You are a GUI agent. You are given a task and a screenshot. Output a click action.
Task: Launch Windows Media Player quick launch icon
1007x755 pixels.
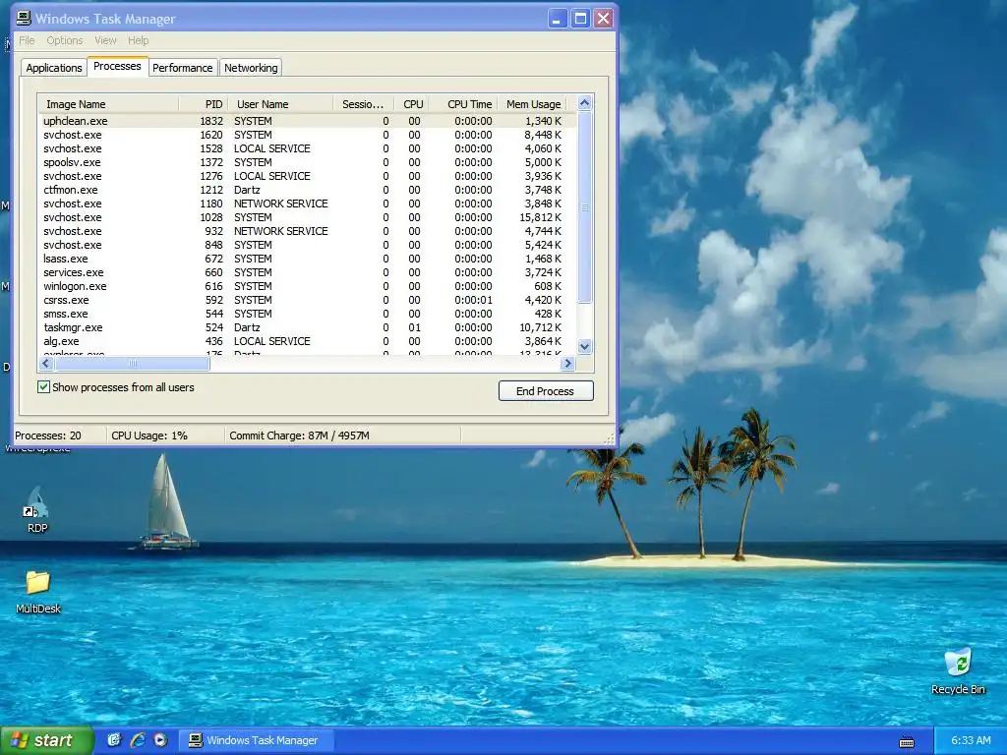pos(160,740)
